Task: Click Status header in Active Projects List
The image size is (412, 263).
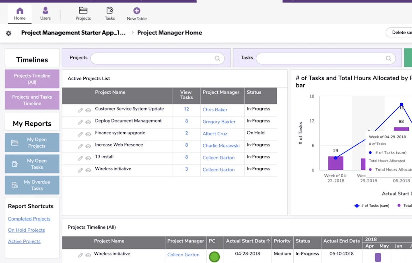Action: point(254,92)
